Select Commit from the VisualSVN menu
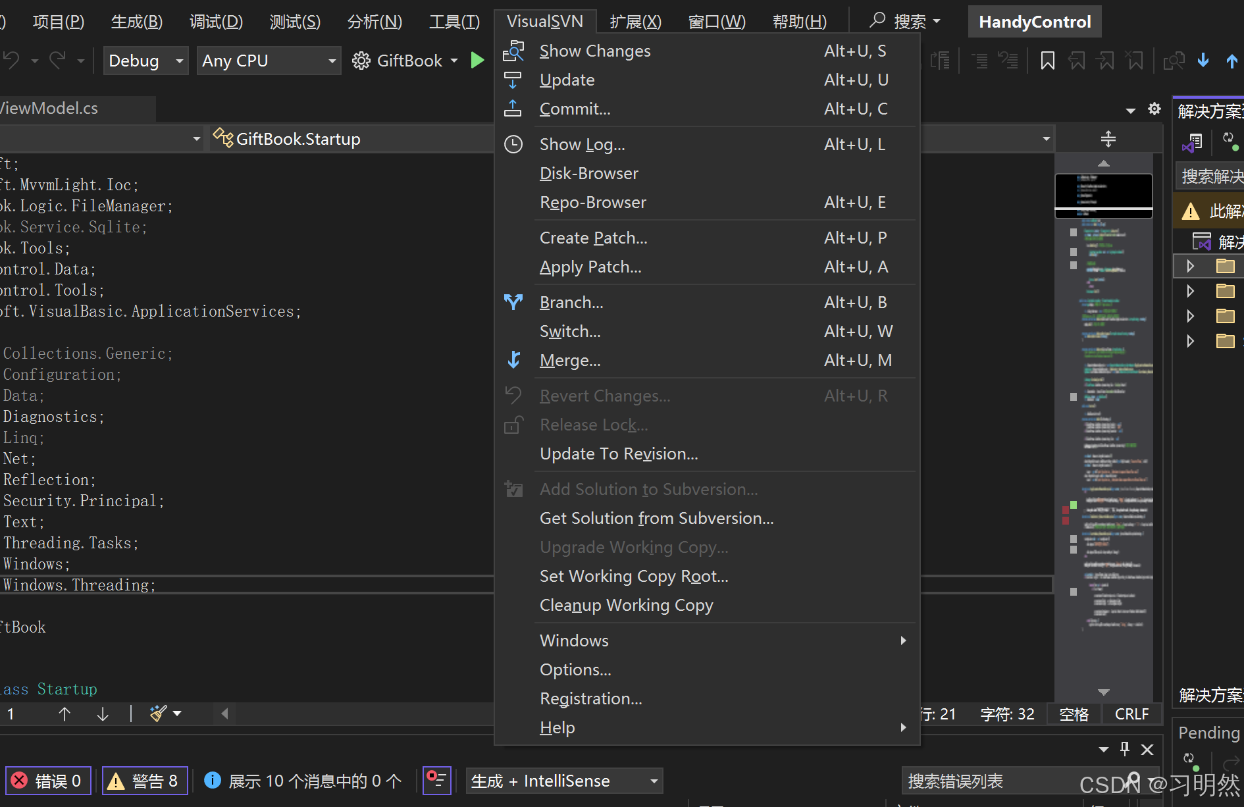This screenshot has width=1244, height=807. pos(575,109)
